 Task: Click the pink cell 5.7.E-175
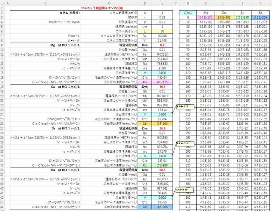tap(206, 18)
